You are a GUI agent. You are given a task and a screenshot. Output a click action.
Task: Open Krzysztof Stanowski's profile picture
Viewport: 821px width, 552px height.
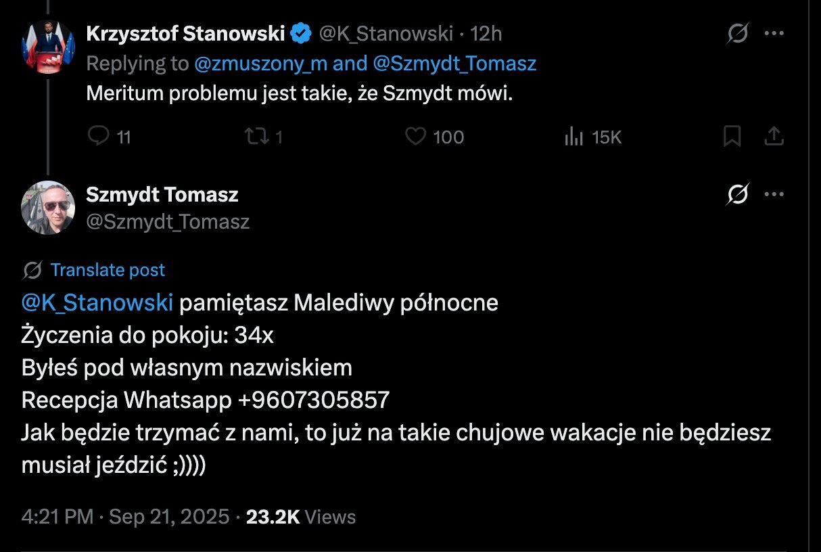48,45
